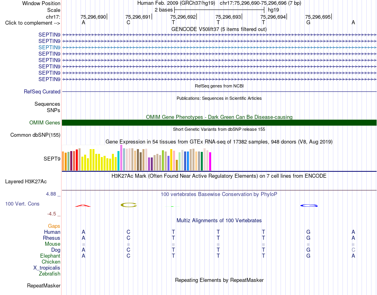Click base G in the complement row
377x295 pixels.
coord(308,23)
